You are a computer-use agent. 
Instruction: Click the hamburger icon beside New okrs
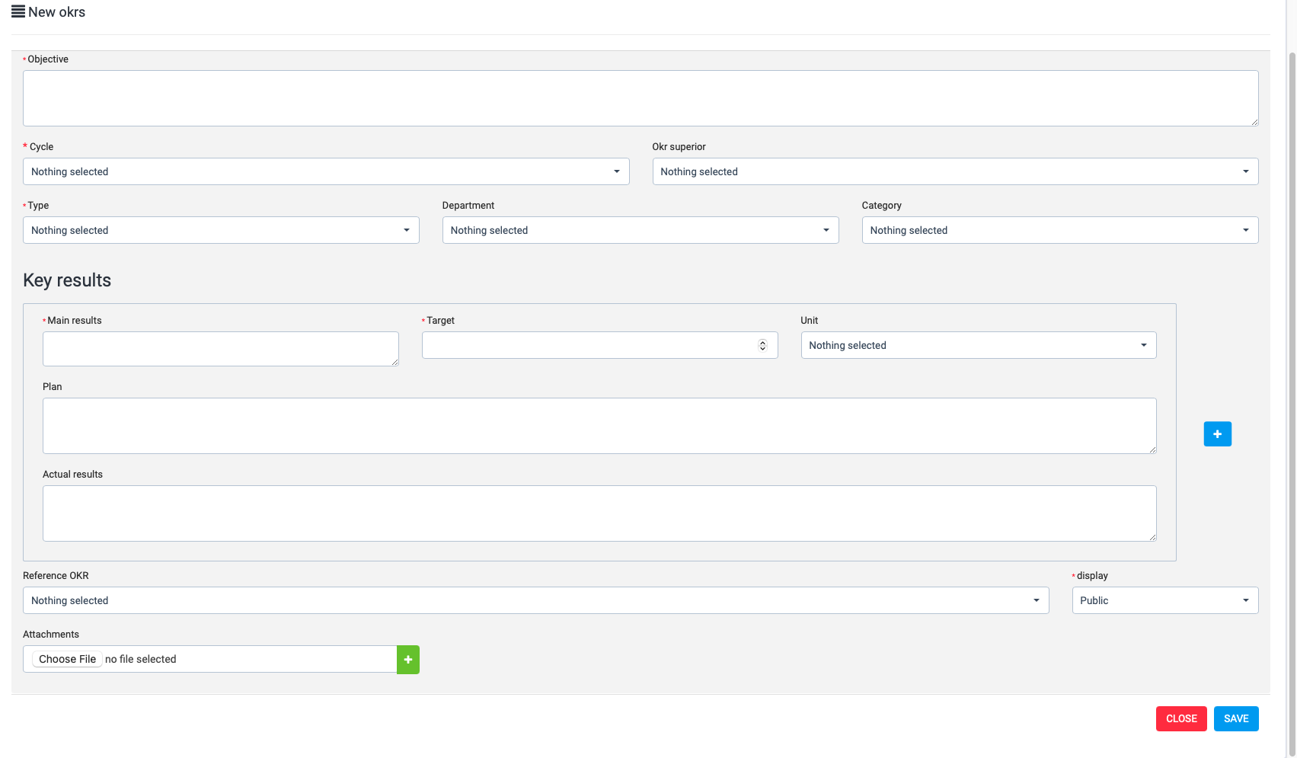coord(18,12)
